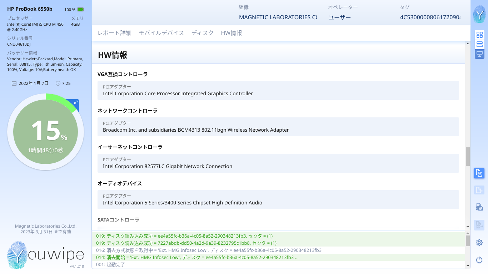Viewport: 488px width, 274px height.
Task: Click the main panel scroll up arrow
Action: pos(468,44)
